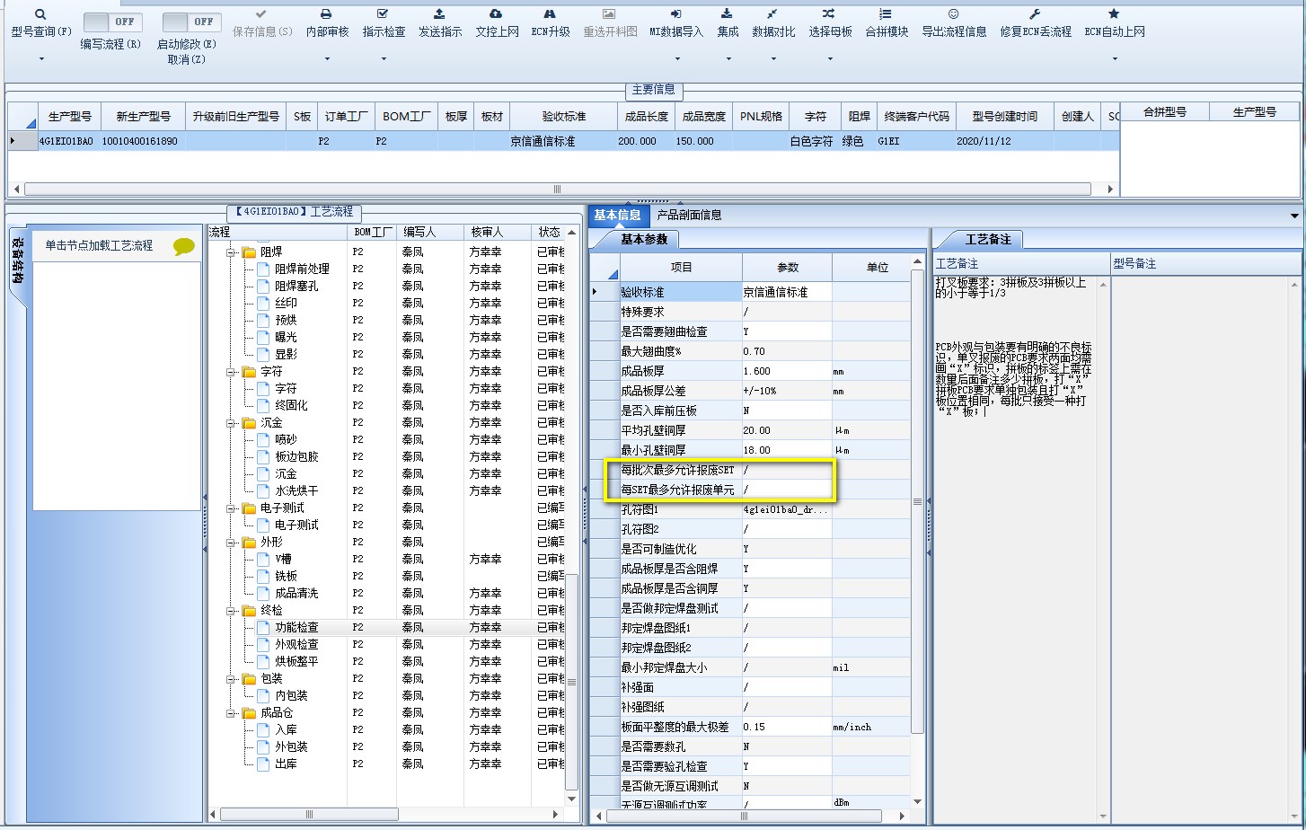Click the 平均孔壁铜厚 value 20.00

[787, 430]
